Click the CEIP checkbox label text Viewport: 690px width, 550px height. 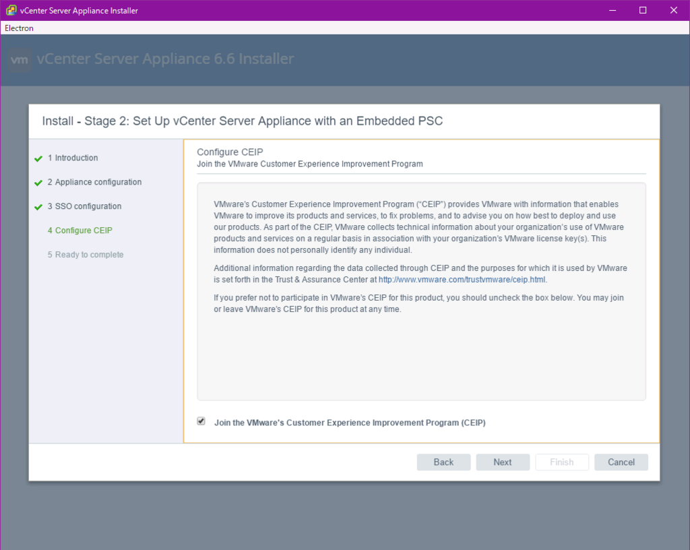[x=350, y=423]
